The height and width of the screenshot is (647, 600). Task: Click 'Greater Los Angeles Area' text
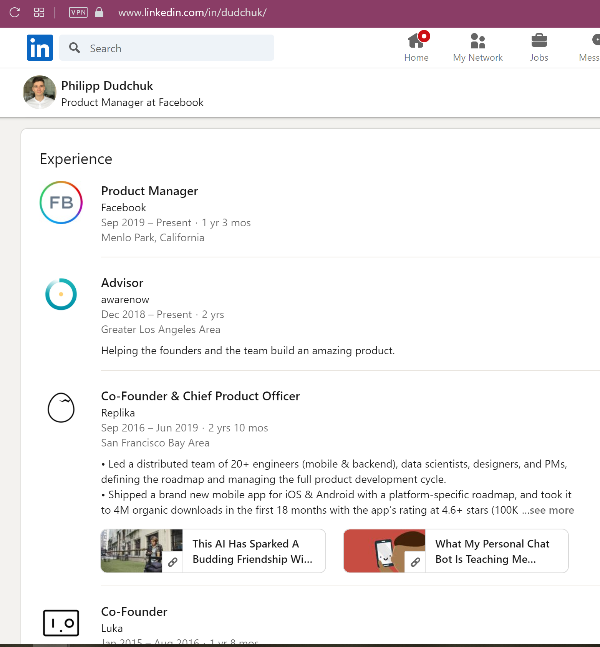[161, 330]
